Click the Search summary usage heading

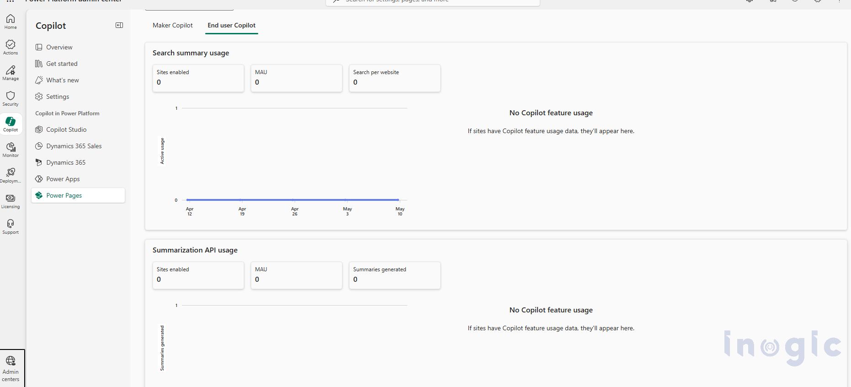click(191, 53)
